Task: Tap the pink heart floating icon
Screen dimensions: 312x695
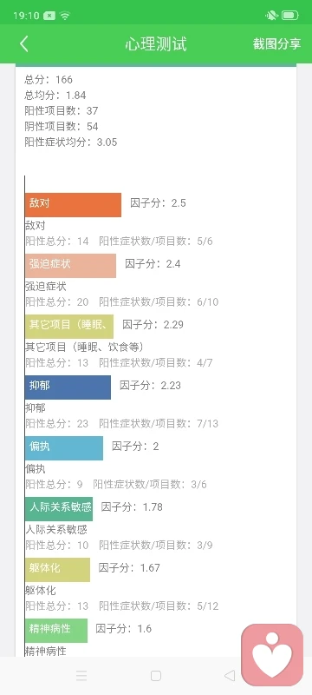Action: [x=272, y=655]
